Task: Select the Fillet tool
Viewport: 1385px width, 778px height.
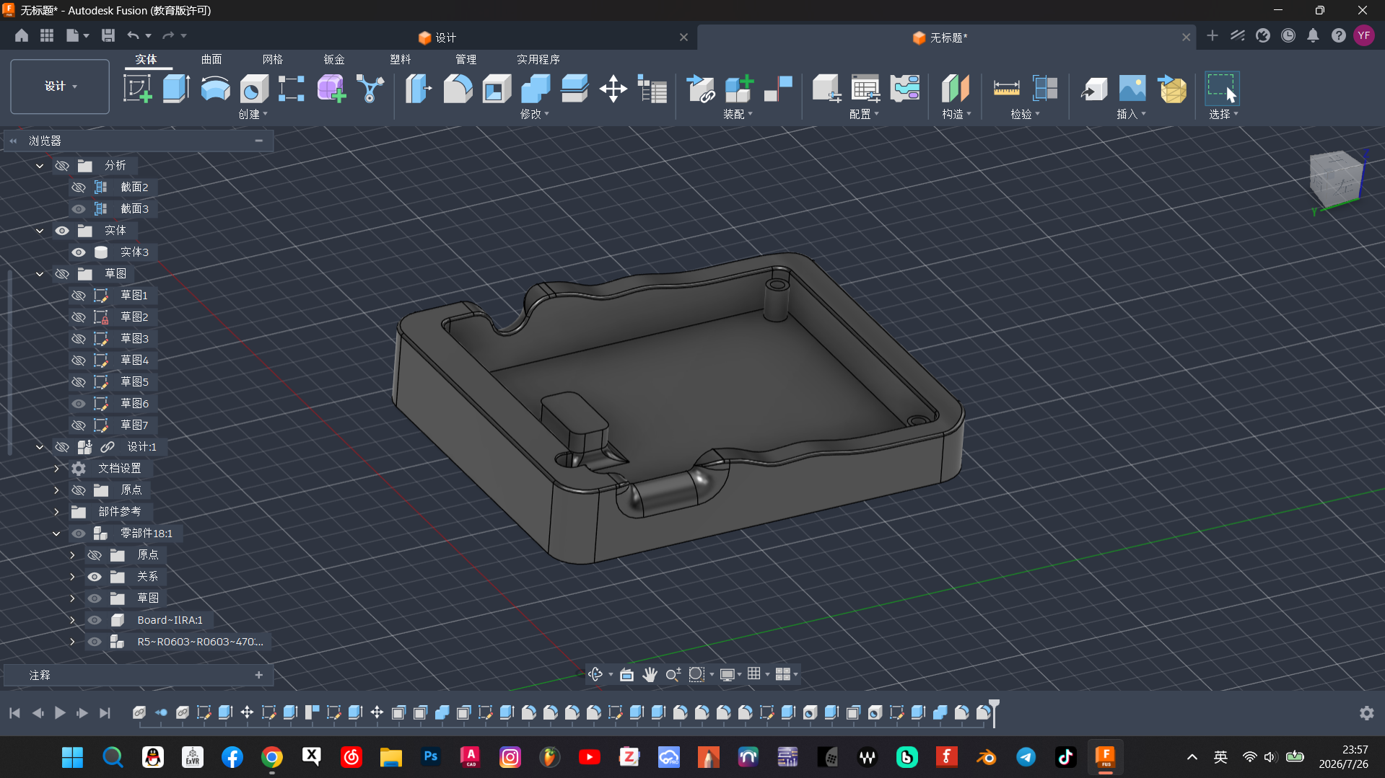Action: (x=458, y=89)
